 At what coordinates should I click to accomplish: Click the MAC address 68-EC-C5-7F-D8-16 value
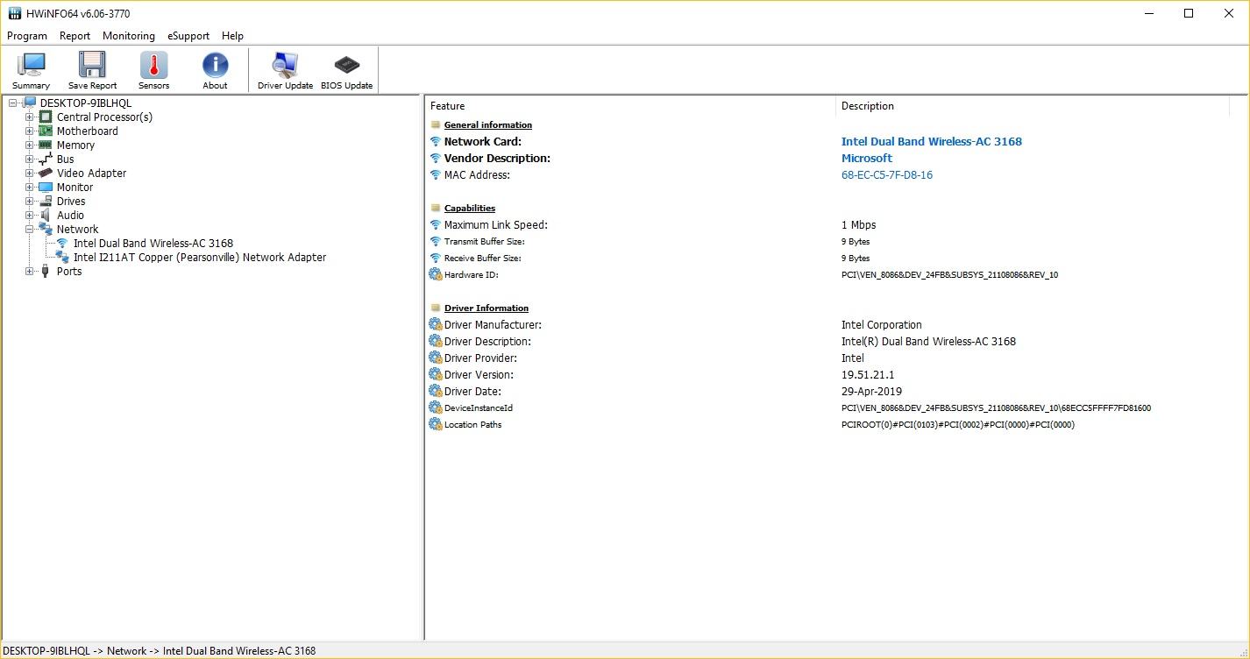point(887,174)
